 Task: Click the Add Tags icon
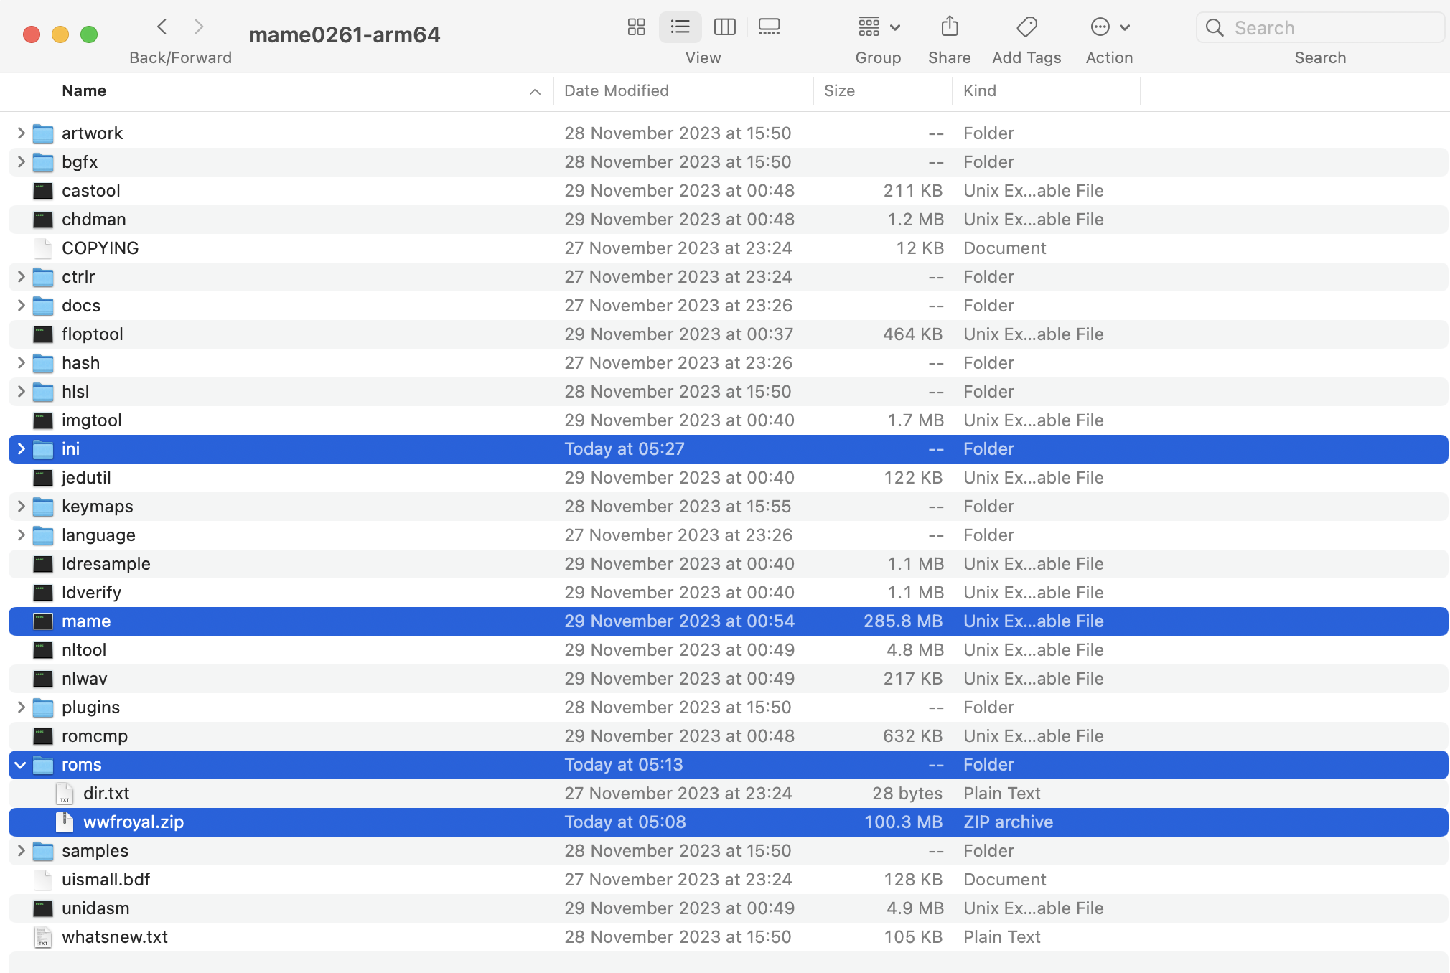[1026, 27]
